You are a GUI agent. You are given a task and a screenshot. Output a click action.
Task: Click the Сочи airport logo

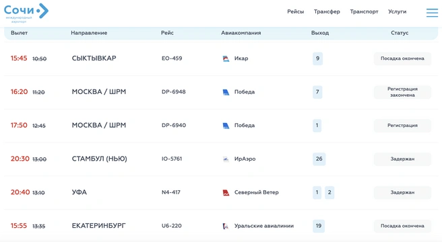tap(26, 13)
